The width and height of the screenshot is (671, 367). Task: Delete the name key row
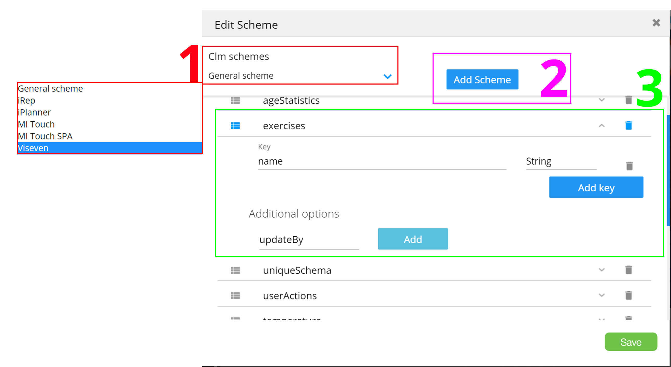[629, 166]
